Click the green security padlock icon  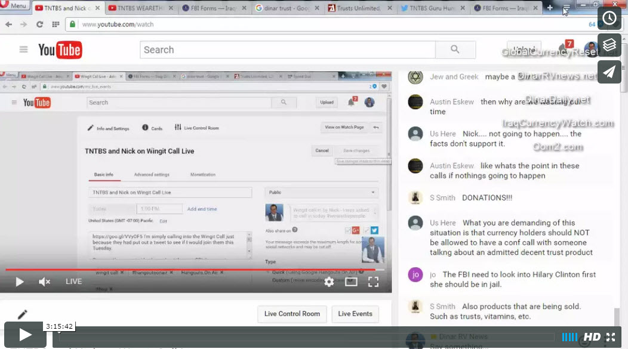pos(72,24)
